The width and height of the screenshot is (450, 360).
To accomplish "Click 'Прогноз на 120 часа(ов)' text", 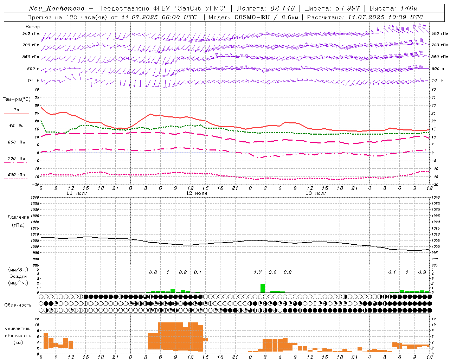I will pos(67,17).
